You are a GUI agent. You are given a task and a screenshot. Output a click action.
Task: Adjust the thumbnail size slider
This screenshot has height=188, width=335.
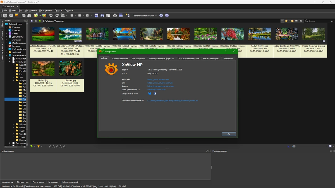point(294,146)
